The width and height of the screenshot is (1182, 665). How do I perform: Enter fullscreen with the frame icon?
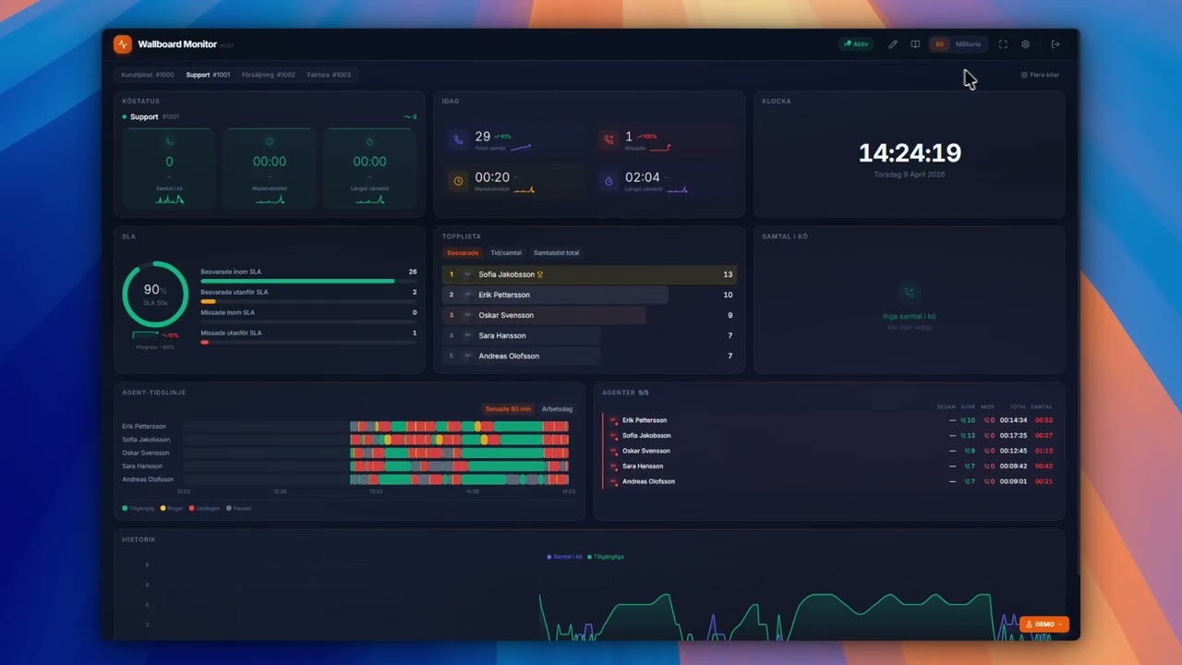[1003, 44]
